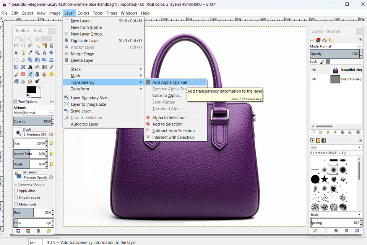
Task: Enable the Smooth stroke checkbox
Action: [16, 198]
